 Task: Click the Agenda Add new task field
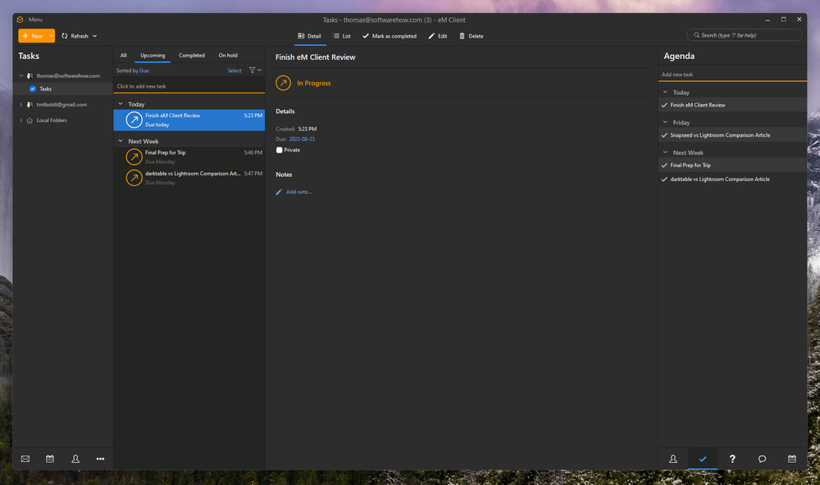tap(732, 75)
